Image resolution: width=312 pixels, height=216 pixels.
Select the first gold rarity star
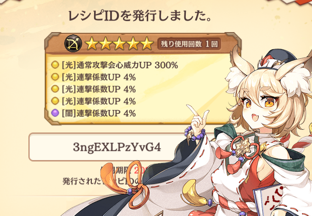pos(91,44)
